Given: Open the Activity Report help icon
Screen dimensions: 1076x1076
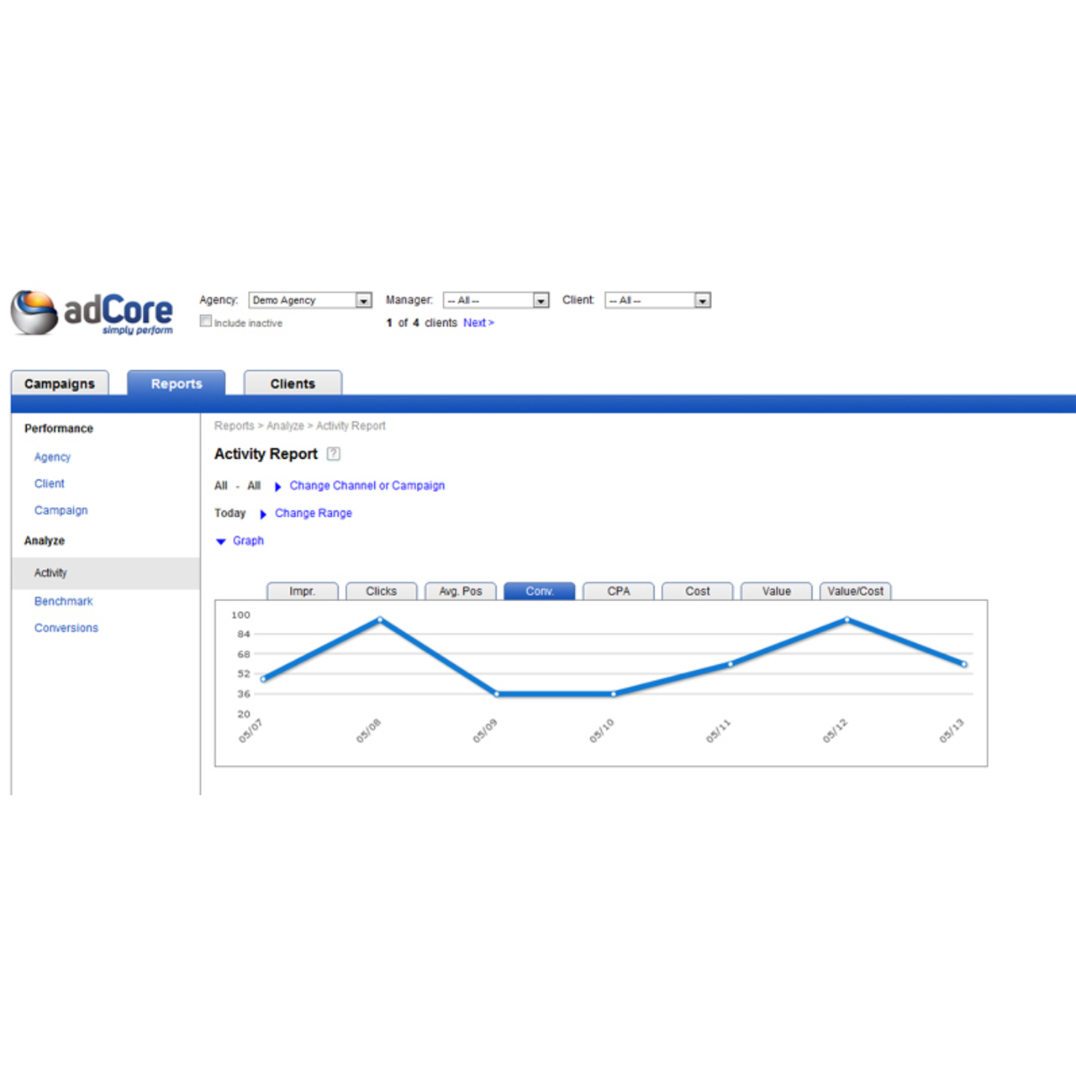Looking at the screenshot, I should coord(334,454).
